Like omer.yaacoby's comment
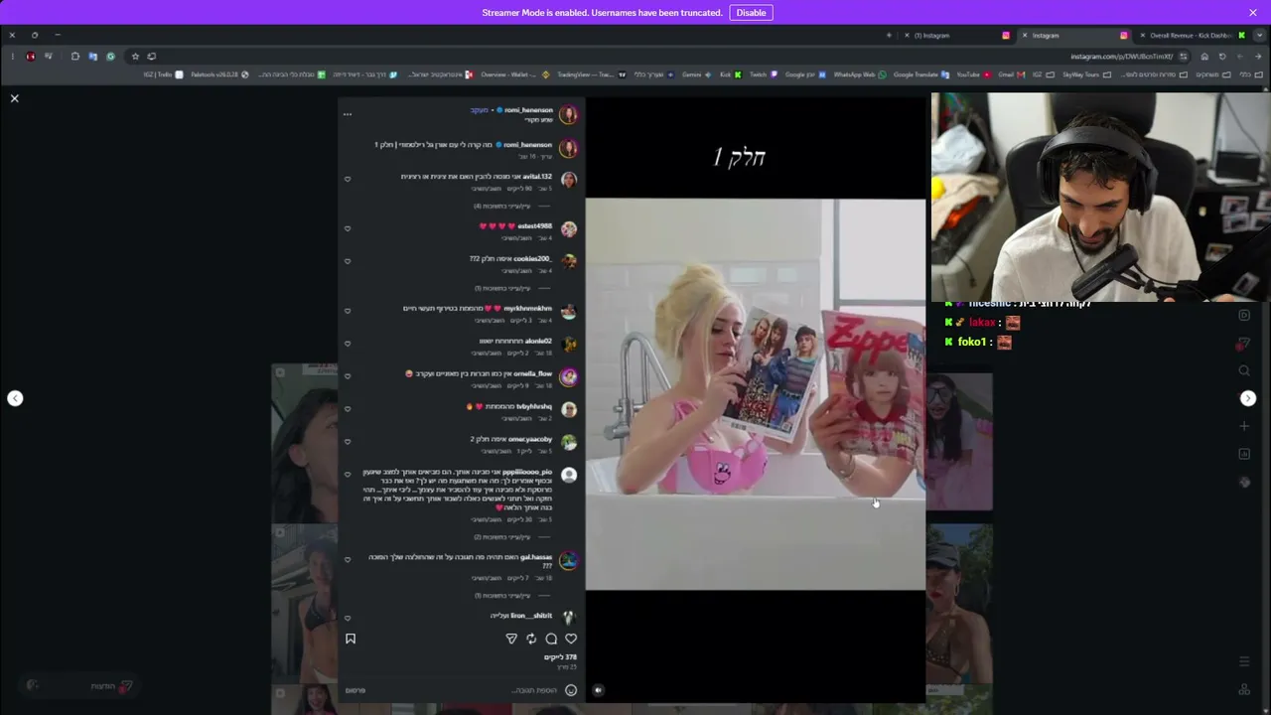 point(348,442)
